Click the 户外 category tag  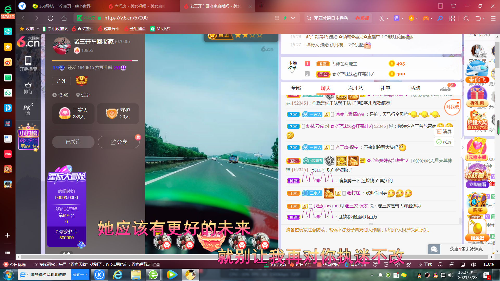click(61, 81)
